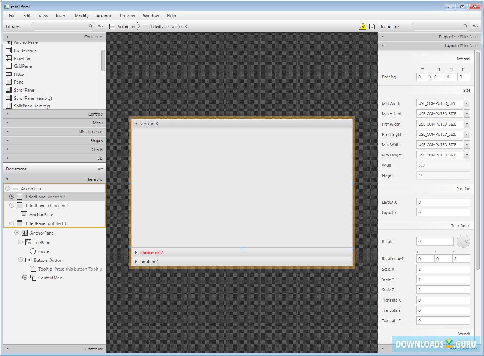
Task: Toggle the checkbox above the first Padding field
Action: [x=422, y=70]
